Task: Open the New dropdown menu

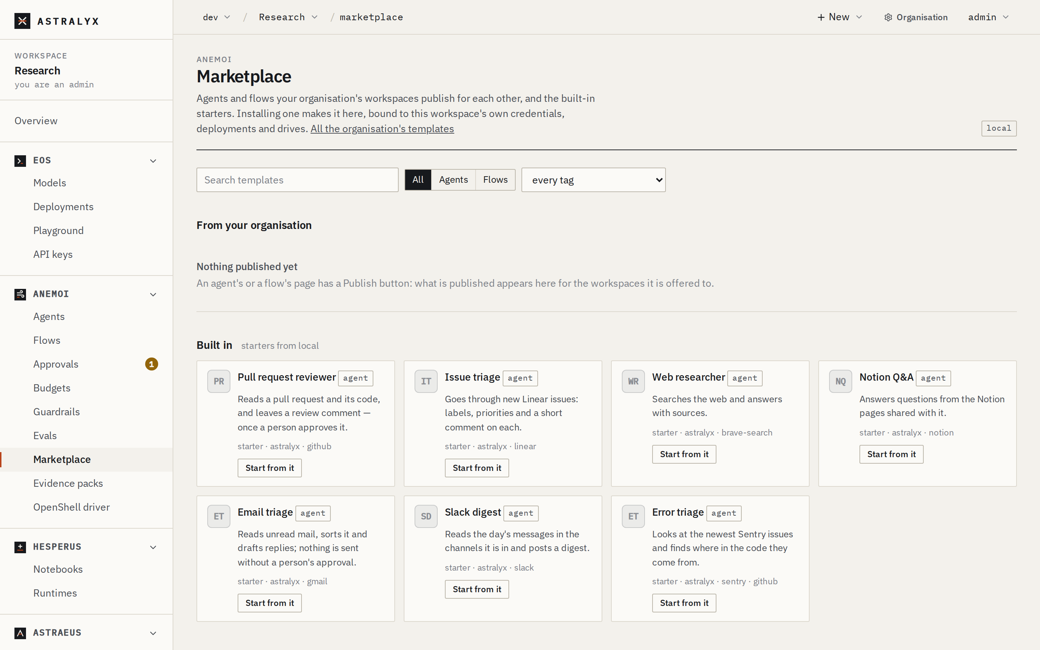Action: [x=839, y=17]
